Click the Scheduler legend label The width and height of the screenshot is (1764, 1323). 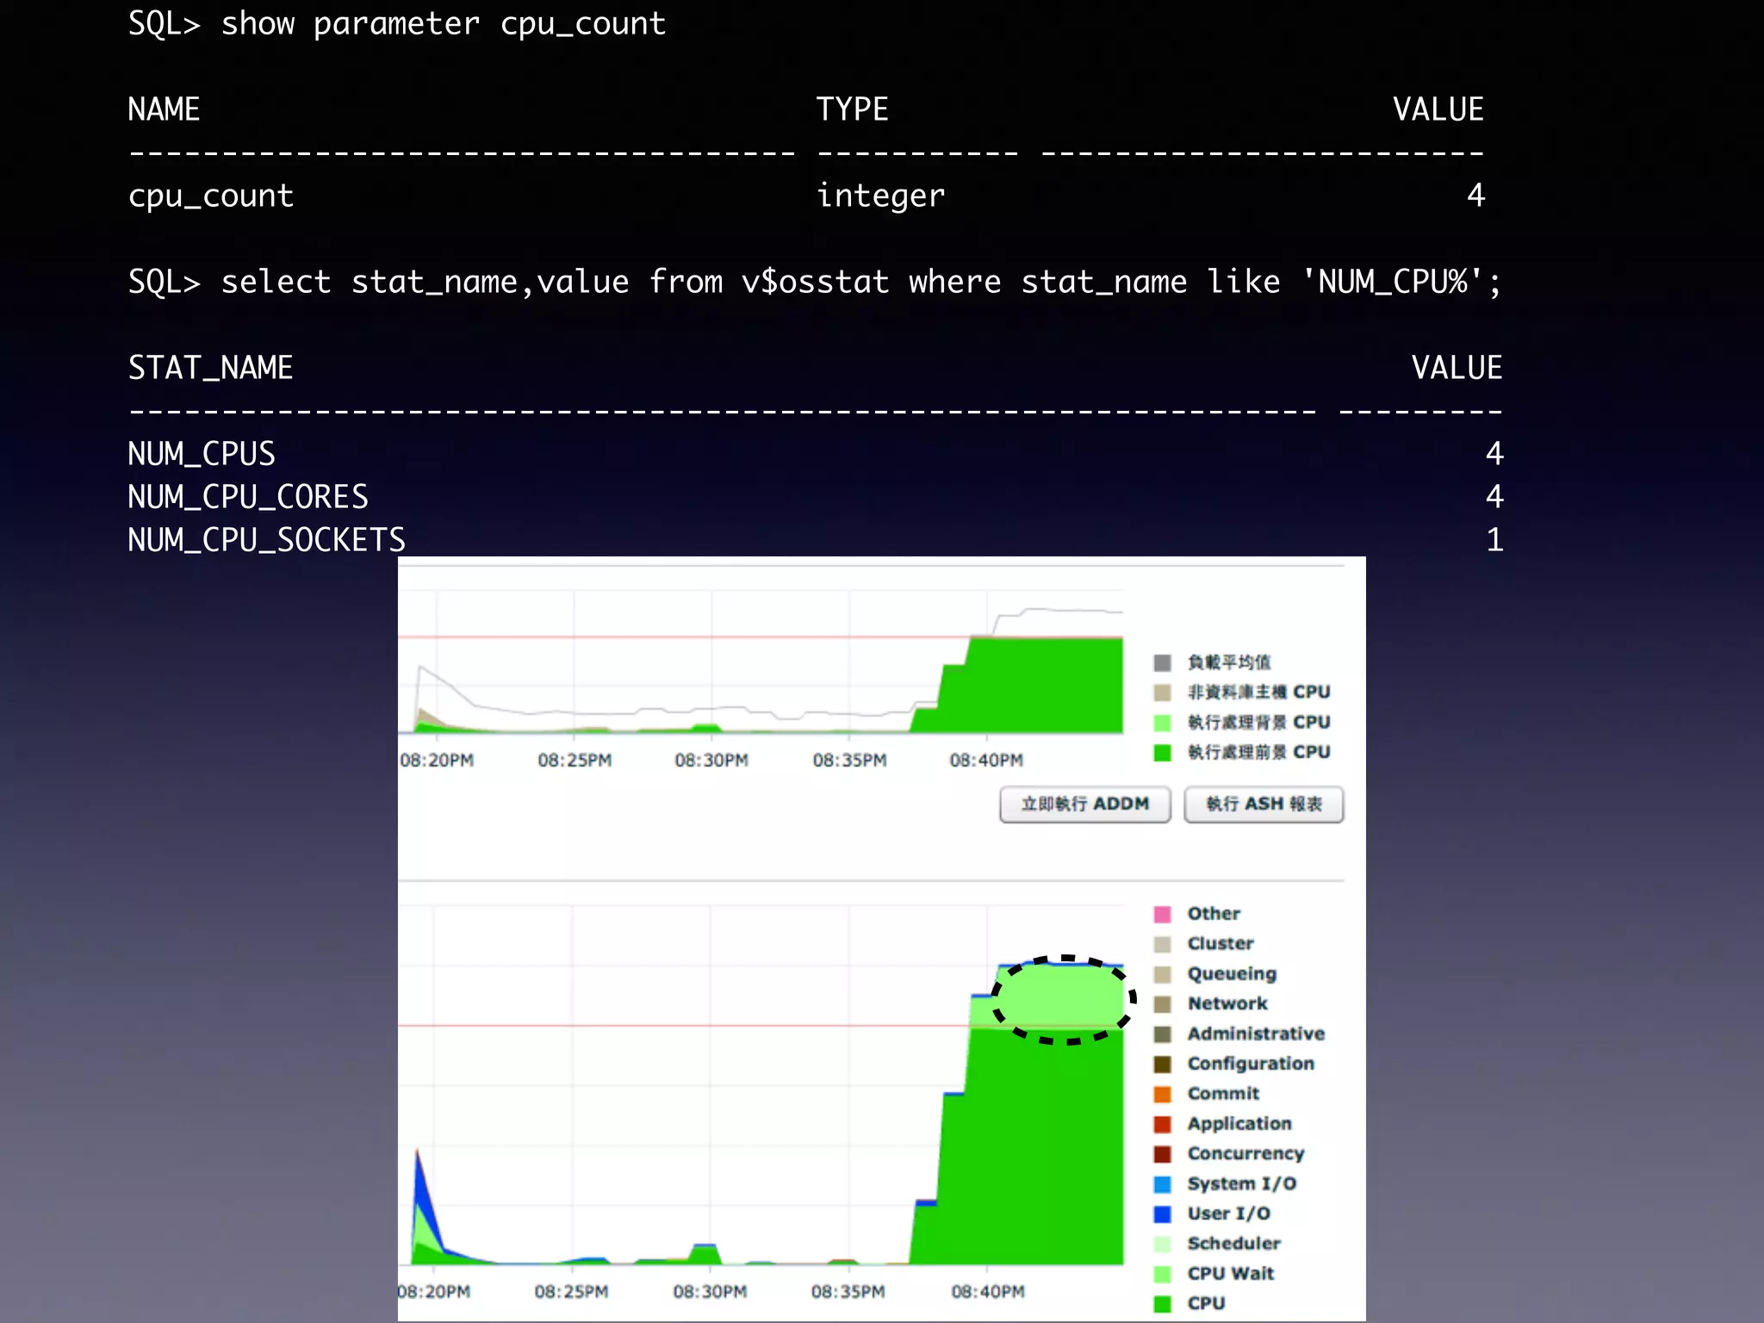point(1233,1244)
